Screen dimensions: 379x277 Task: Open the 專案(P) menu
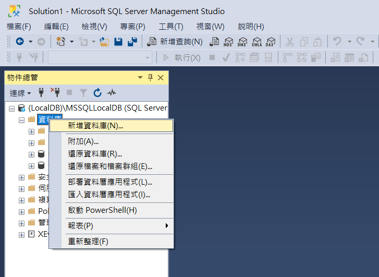pyautogui.click(x=133, y=27)
